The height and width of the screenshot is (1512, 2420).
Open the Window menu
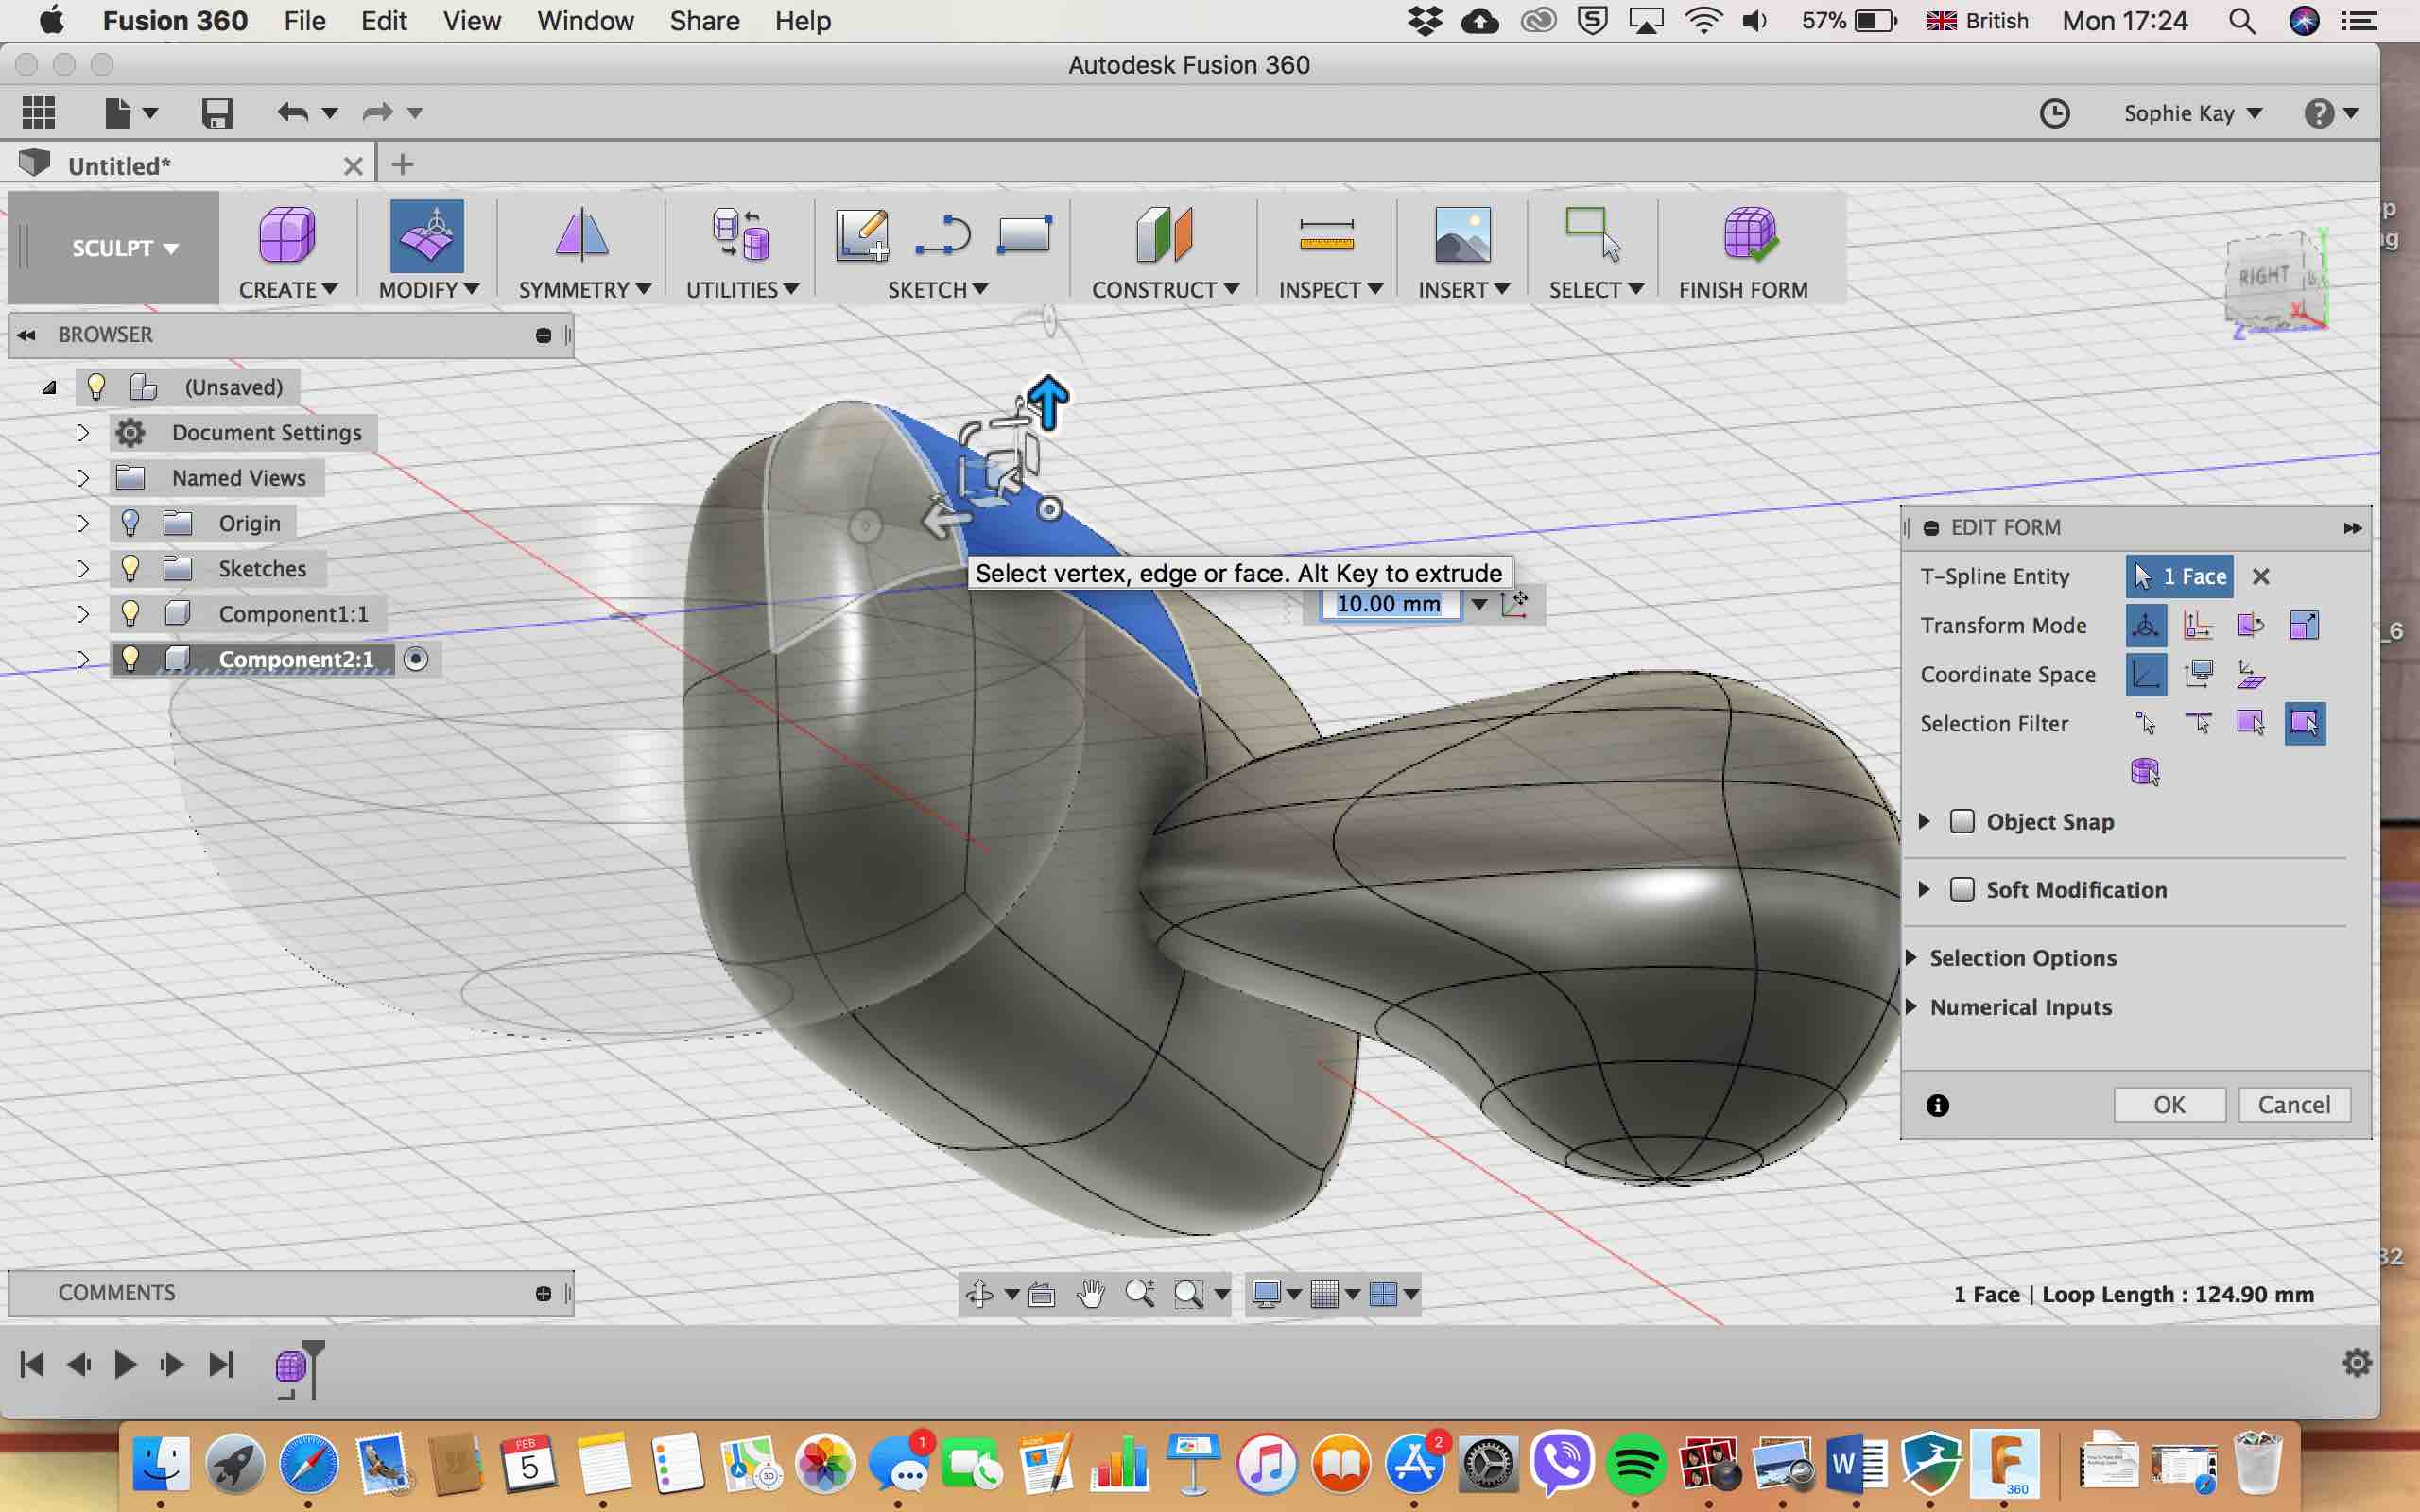pos(585,21)
